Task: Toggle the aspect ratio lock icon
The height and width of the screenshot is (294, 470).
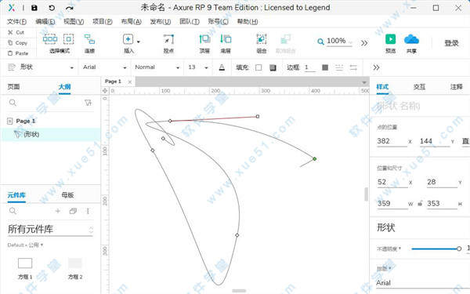Action: pos(420,203)
